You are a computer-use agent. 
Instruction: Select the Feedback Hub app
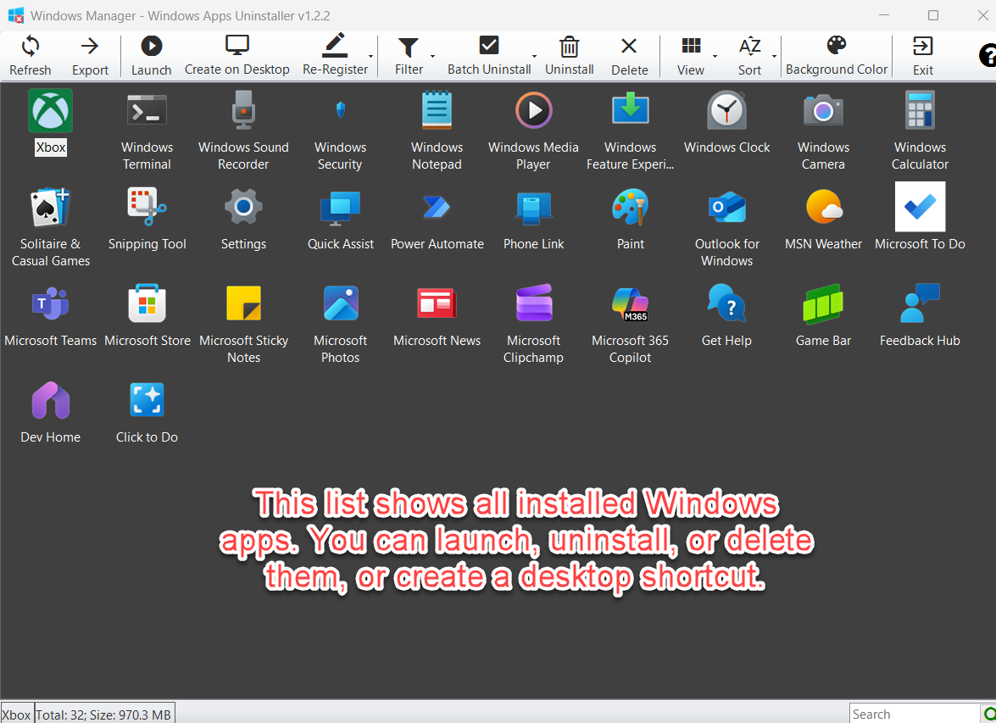pos(920,315)
